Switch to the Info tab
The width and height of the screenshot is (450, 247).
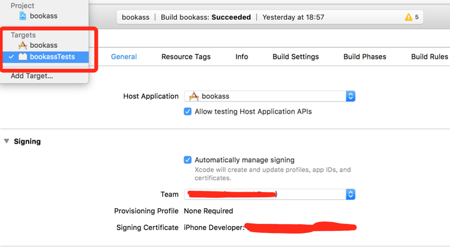click(242, 57)
